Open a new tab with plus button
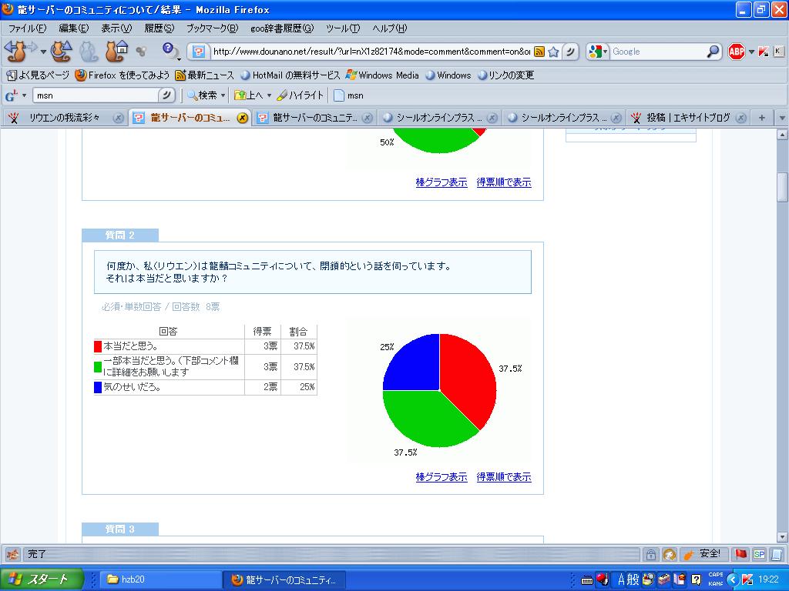The width and height of the screenshot is (789, 591). click(762, 118)
